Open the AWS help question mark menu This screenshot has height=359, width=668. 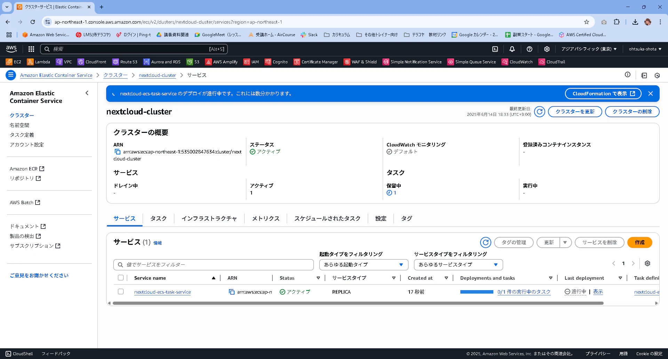530,49
